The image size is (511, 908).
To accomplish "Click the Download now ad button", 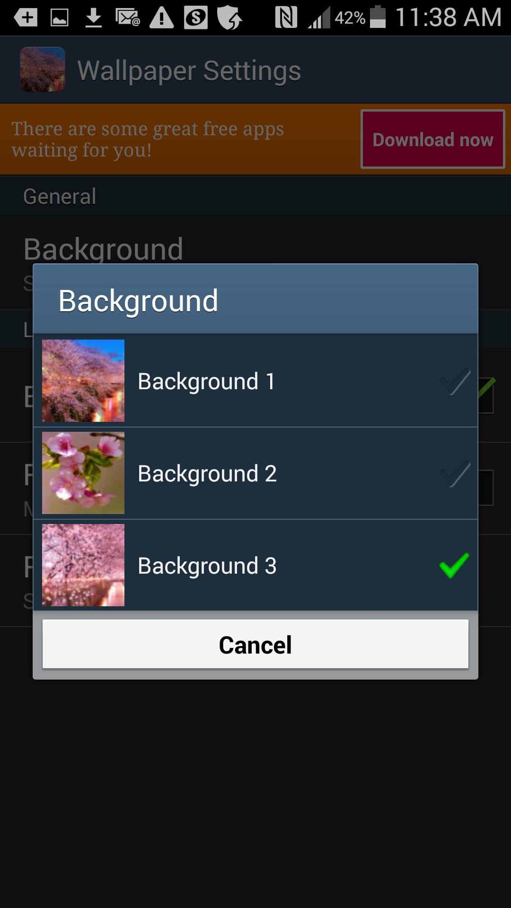I will coord(433,140).
